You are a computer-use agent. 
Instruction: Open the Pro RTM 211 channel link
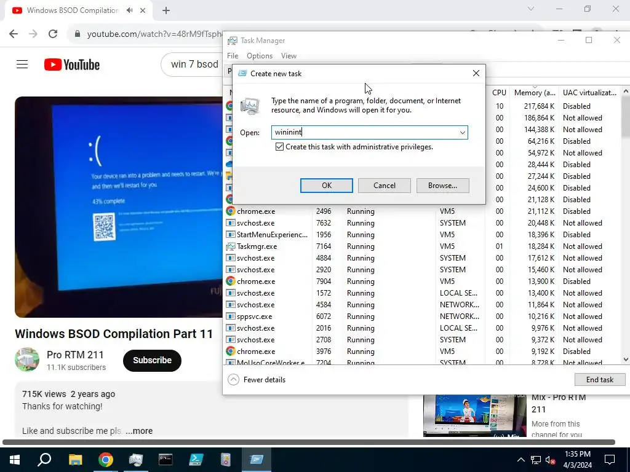75,355
